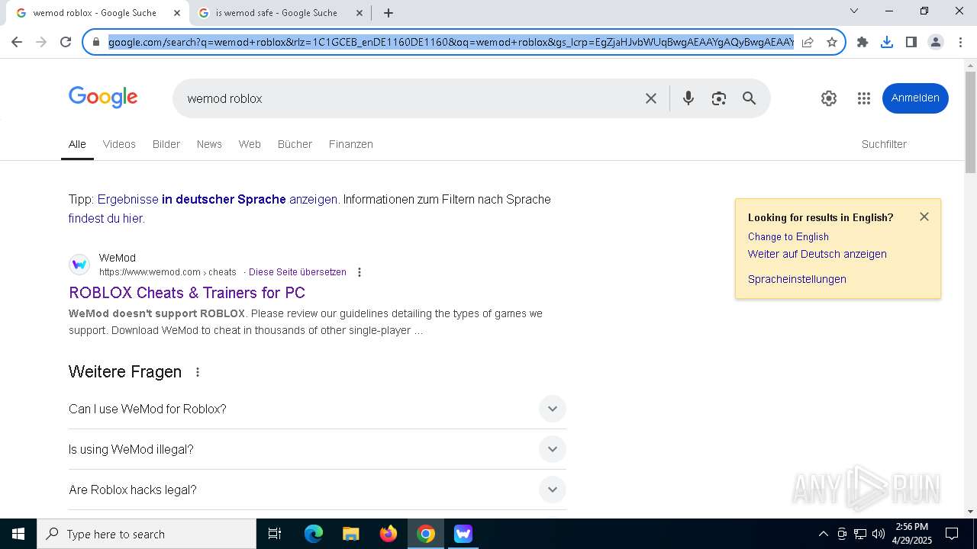This screenshot has width=977, height=549.
Task: Open Task View on the taskbar
Action: (x=275, y=534)
